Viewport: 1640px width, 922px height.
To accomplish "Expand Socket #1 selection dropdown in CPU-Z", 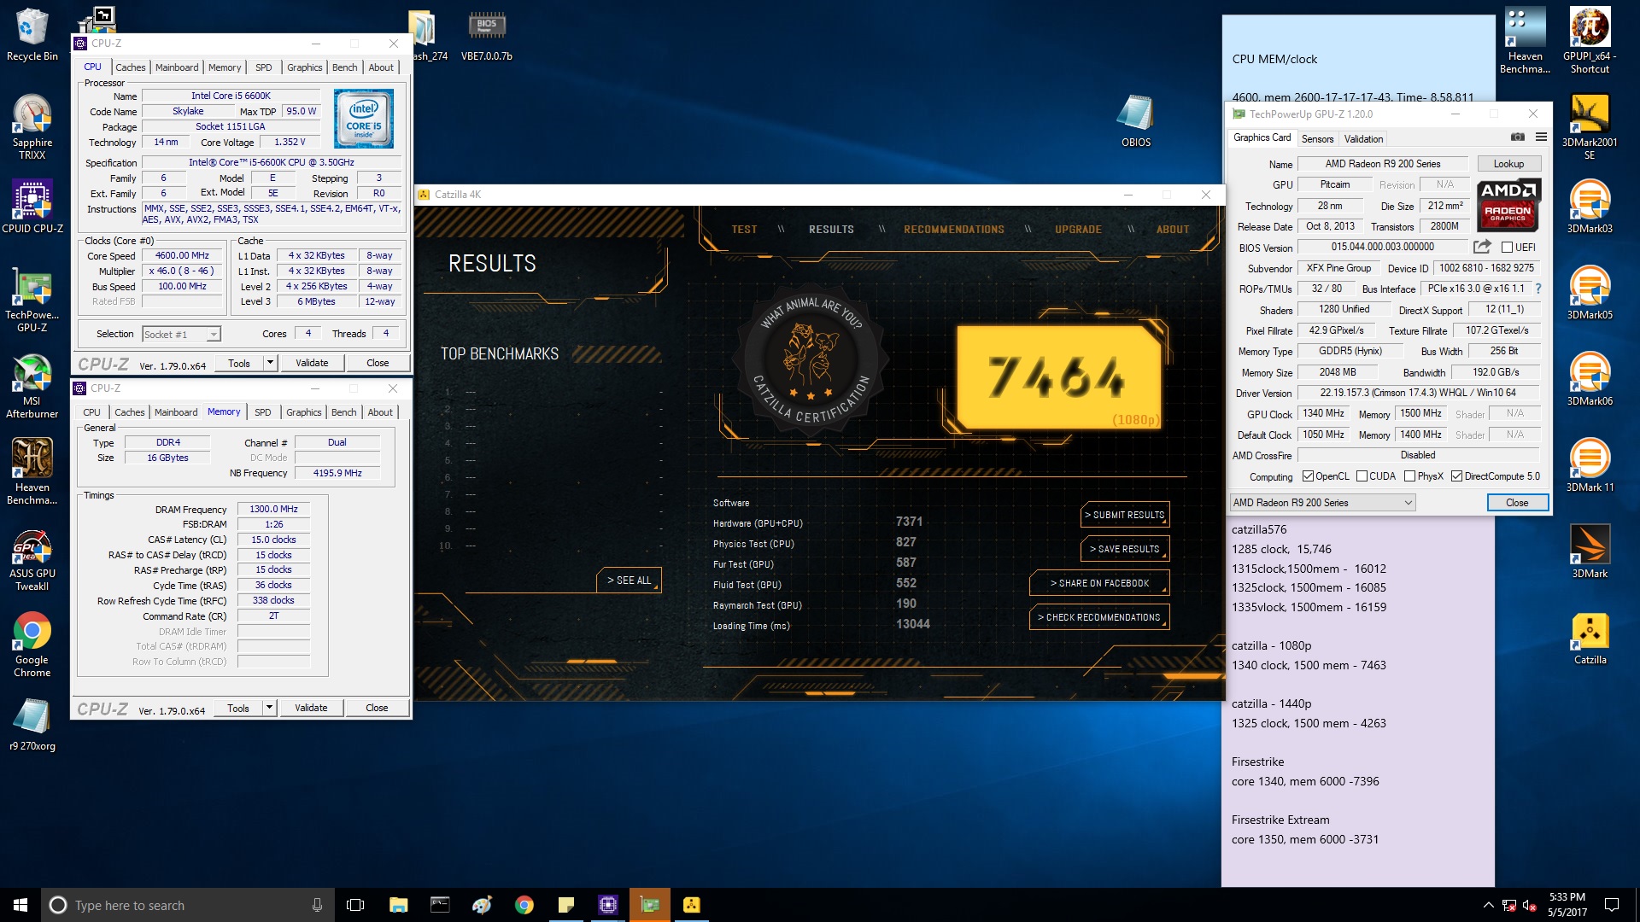I will coord(214,335).
